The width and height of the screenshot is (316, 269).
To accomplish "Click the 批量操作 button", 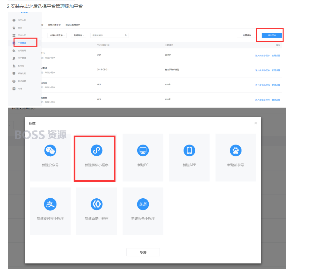I will click(247, 35).
